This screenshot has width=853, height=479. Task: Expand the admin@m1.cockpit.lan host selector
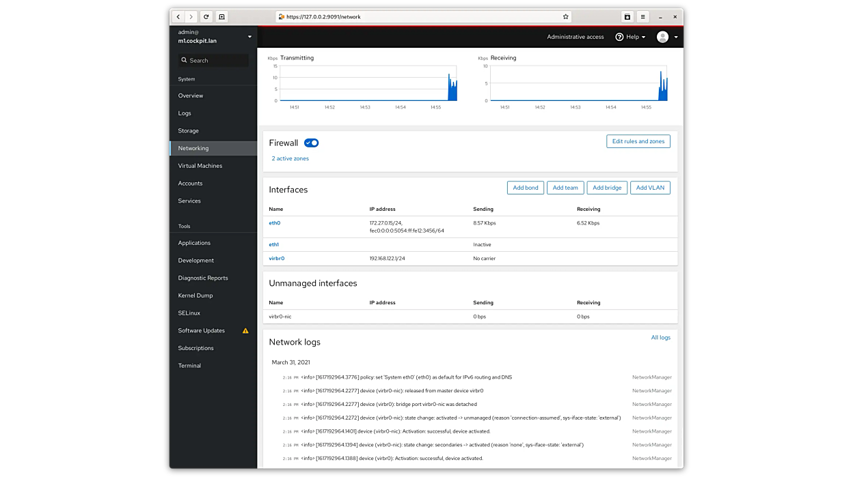(x=249, y=37)
